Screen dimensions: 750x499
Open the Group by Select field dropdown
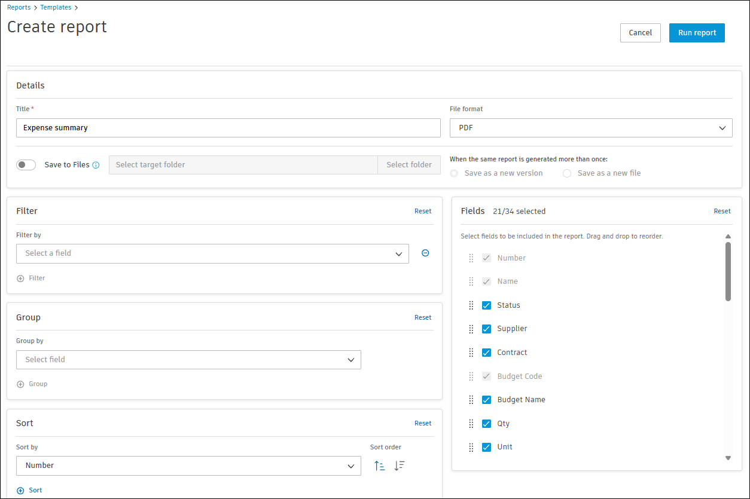(x=188, y=360)
